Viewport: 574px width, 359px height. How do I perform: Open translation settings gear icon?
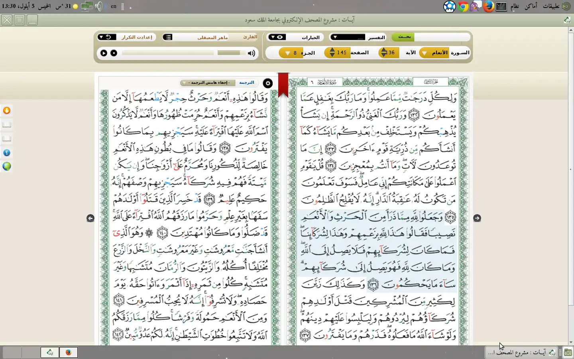[x=268, y=83]
